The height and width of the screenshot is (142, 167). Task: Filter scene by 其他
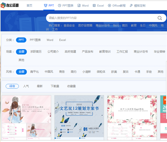pyautogui.click(x=21, y=60)
